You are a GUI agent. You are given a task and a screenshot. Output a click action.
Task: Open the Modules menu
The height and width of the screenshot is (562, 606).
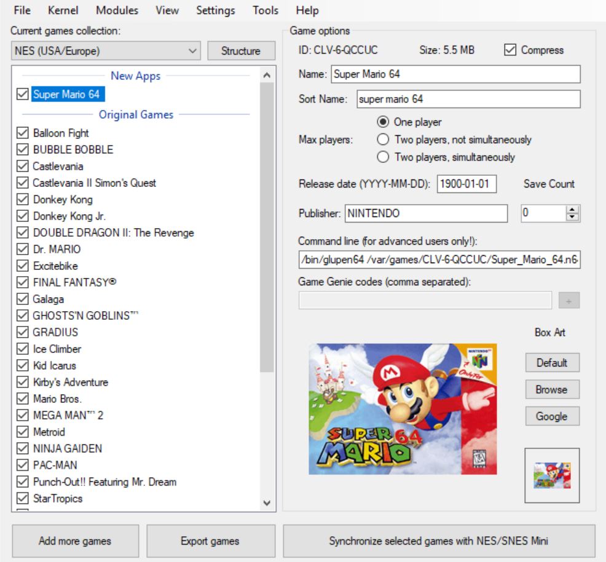point(117,10)
